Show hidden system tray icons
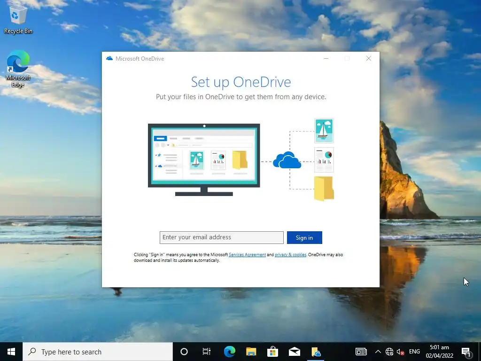The width and height of the screenshot is (481, 361). [x=378, y=352]
